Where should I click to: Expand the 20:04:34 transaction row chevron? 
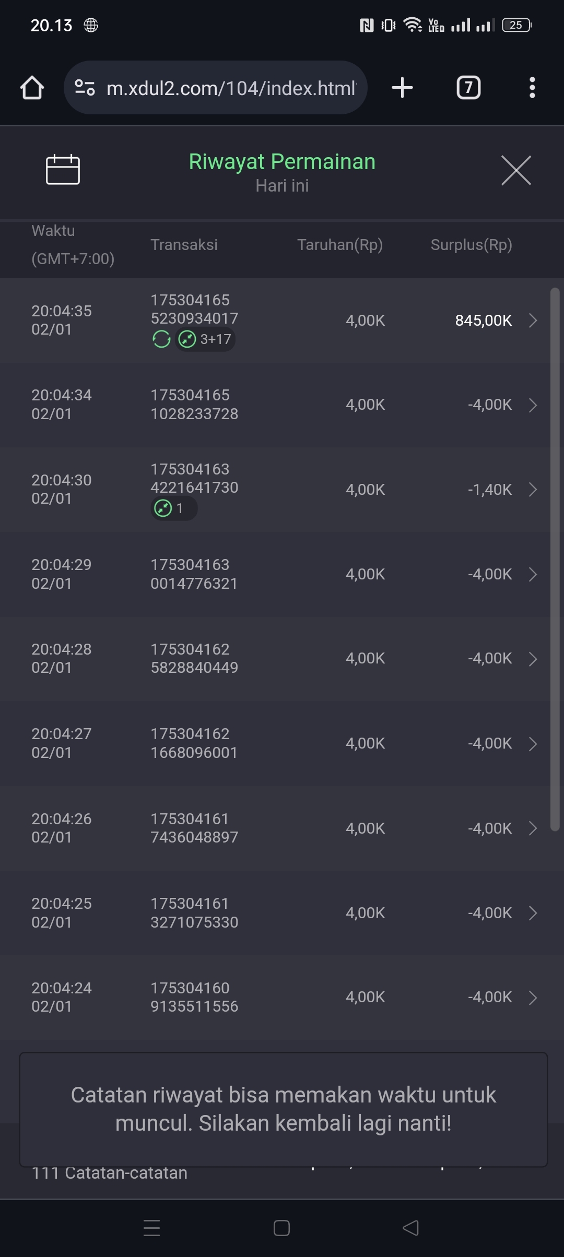click(x=533, y=405)
